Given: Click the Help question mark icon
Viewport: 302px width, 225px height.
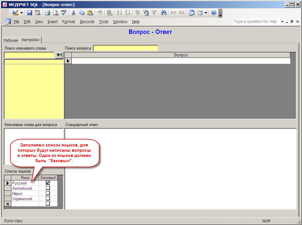Looking at the screenshot, I should (x=214, y=13).
